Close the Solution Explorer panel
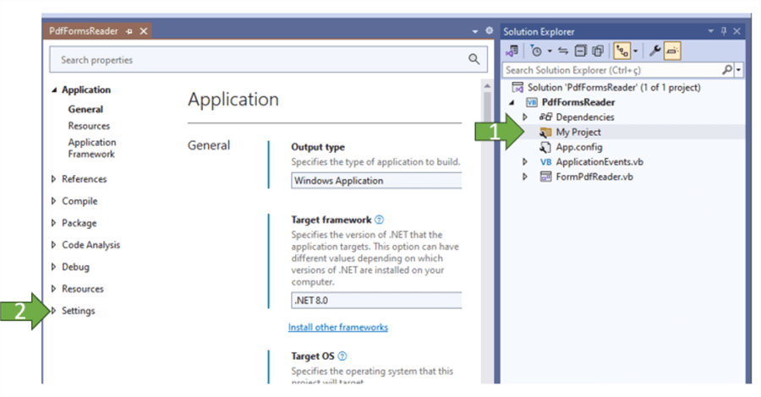Screen dimensions: 761x397 (x=736, y=31)
